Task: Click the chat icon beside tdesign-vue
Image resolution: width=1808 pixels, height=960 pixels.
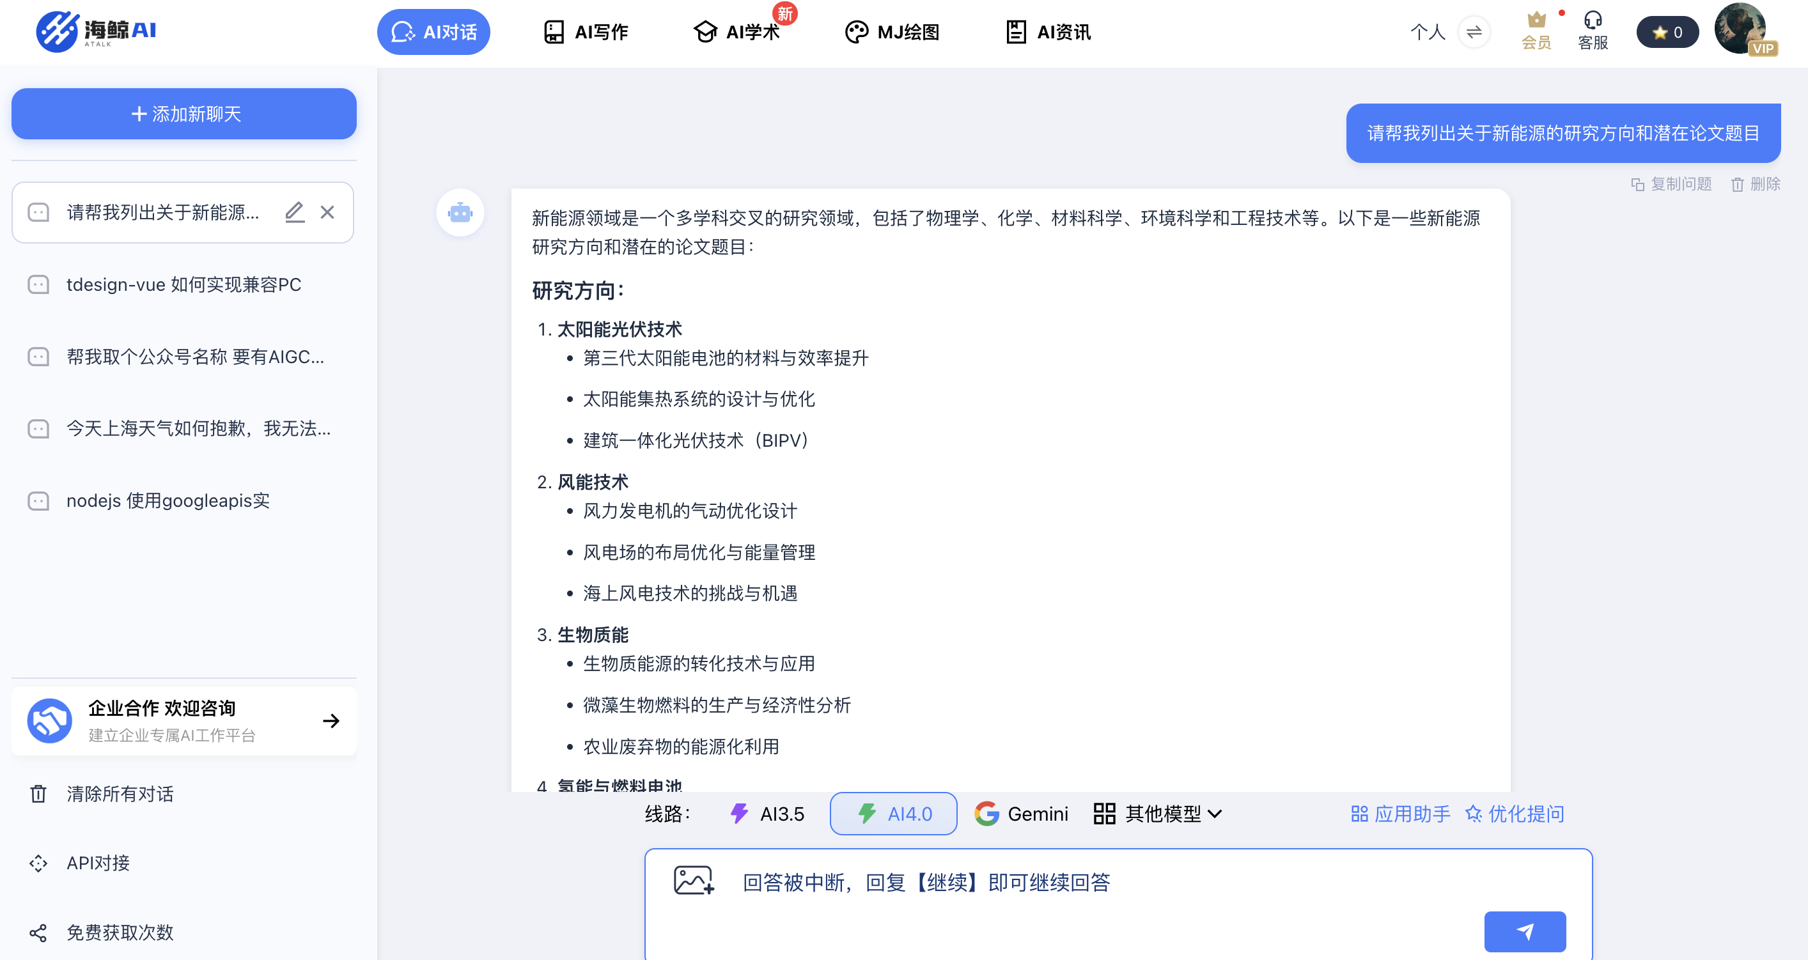Action: pyautogui.click(x=38, y=284)
